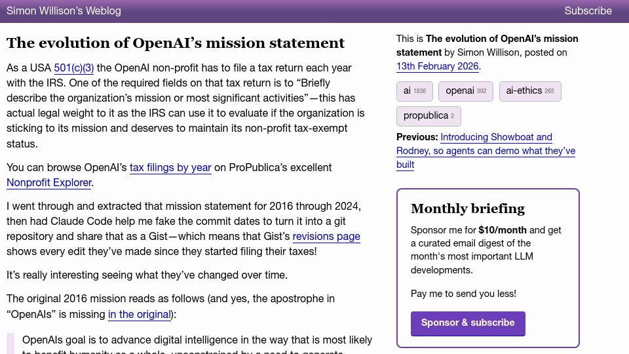Open the 13th February 2026 date link
This screenshot has width=629, height=354.
pos(437,66)
